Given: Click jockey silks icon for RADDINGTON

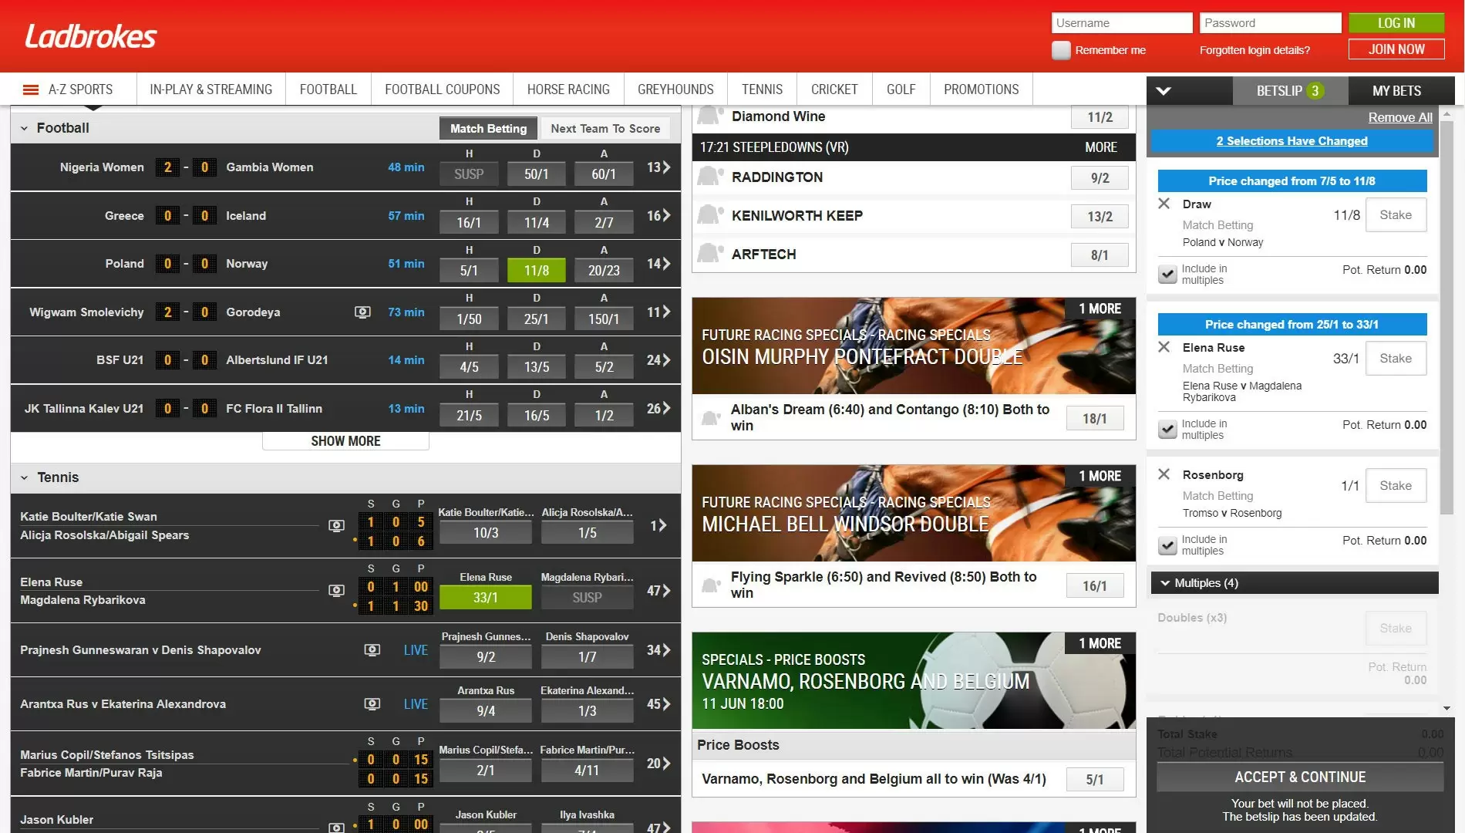Looking at the screenshot, I should click(x=710, y=177).
